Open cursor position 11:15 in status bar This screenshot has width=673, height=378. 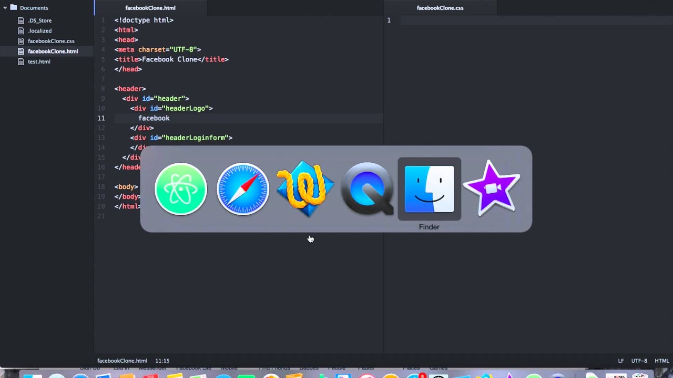[x=162, y=361]
